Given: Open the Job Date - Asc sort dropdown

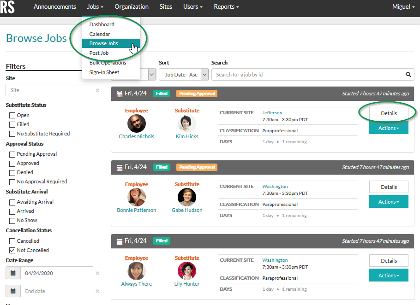Looking at the screenshot, I should click(x=184, y=74).
